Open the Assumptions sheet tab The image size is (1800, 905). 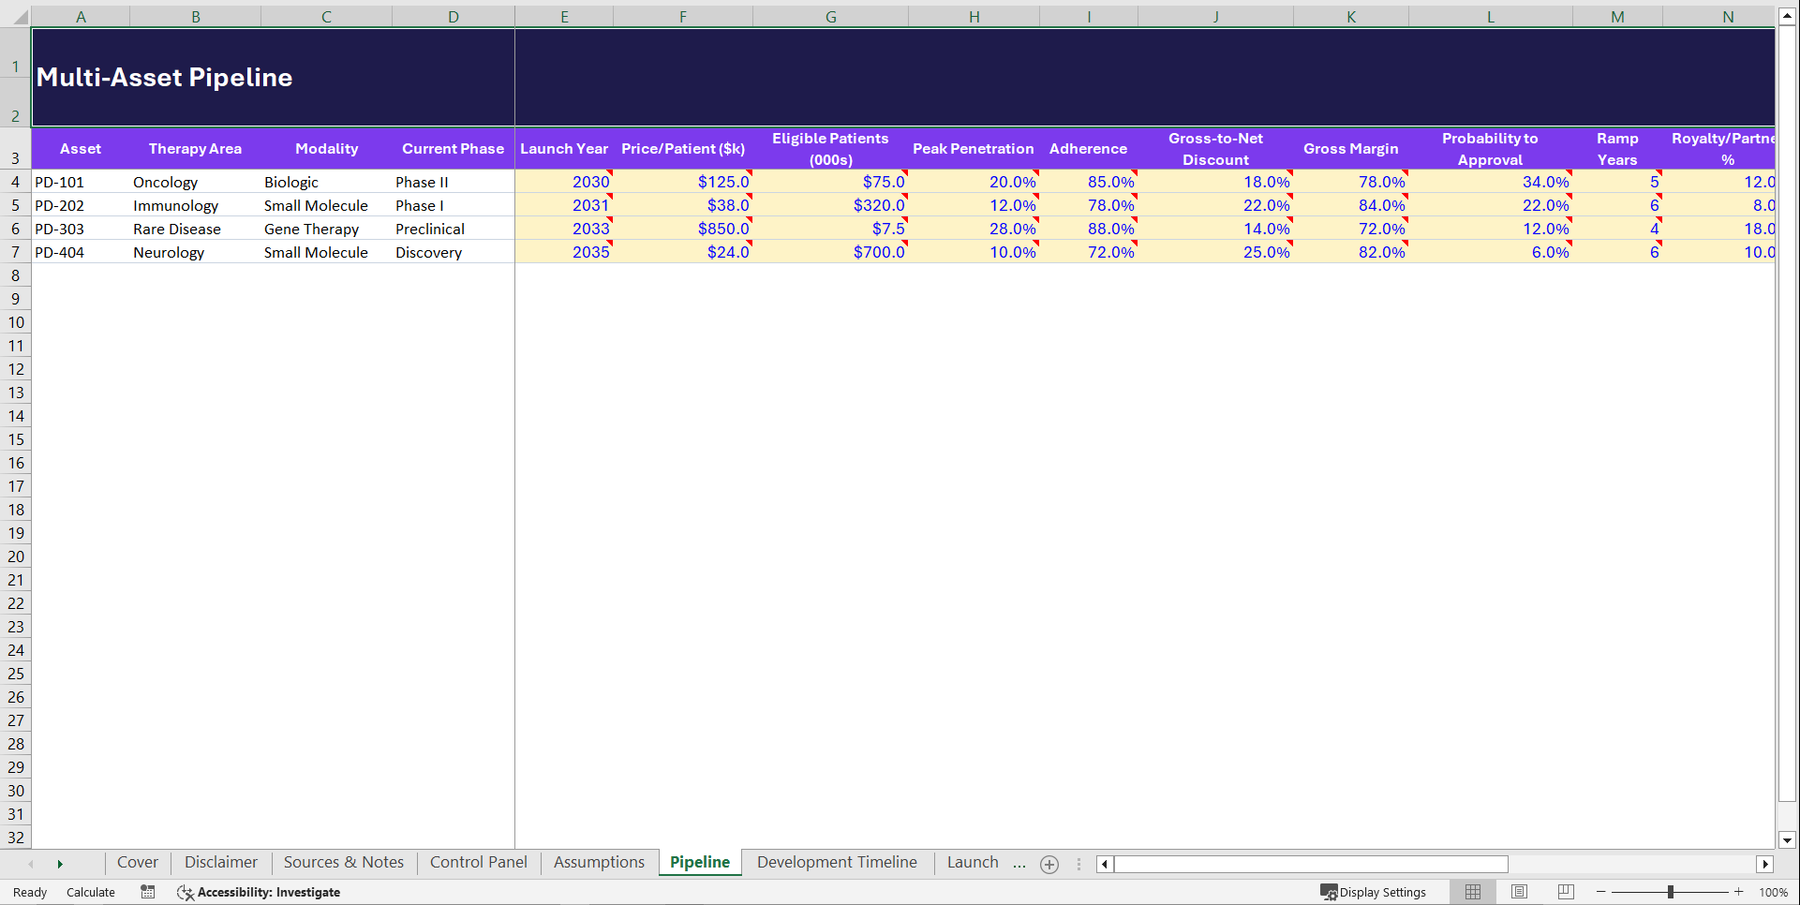pos(600,862)
